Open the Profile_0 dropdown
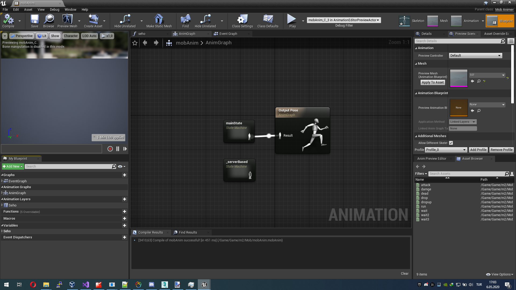516x290 pixels. 446,150
